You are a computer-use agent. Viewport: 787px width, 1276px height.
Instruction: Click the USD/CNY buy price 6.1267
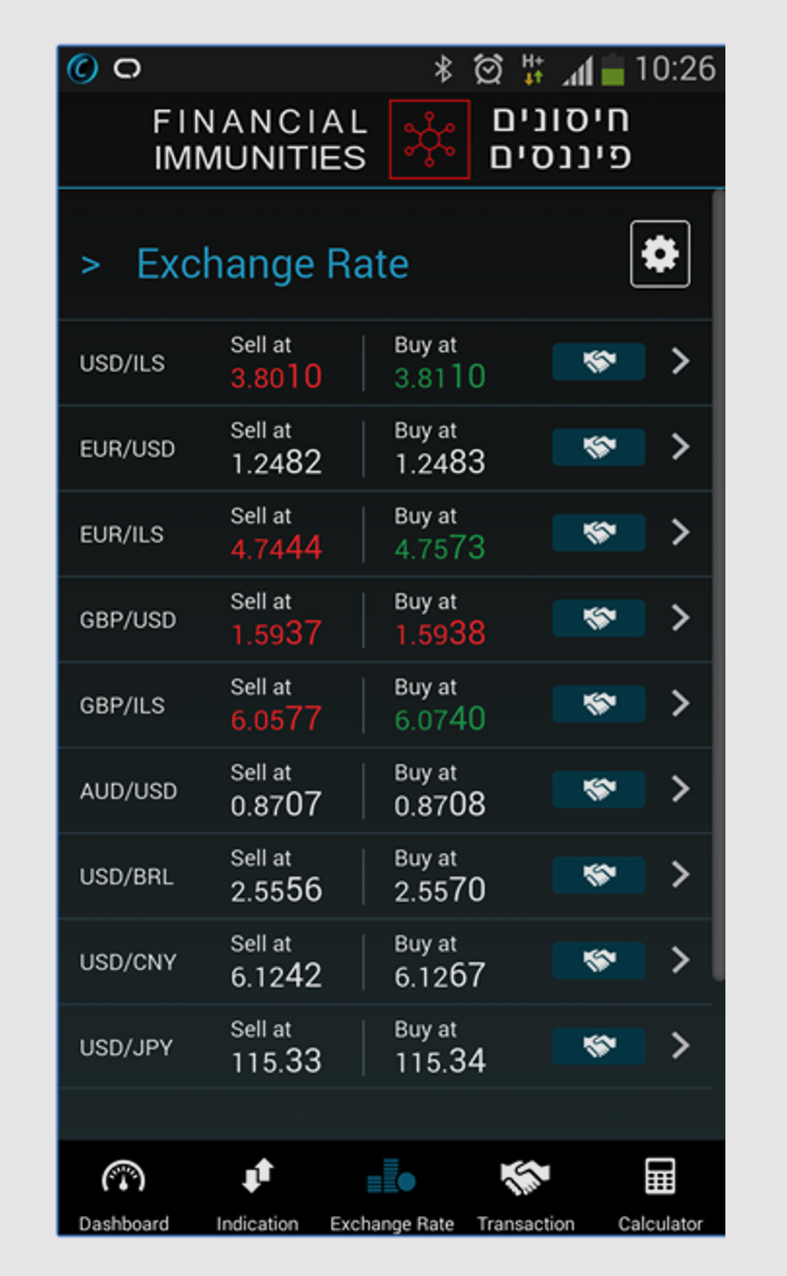tap(440, 975)
